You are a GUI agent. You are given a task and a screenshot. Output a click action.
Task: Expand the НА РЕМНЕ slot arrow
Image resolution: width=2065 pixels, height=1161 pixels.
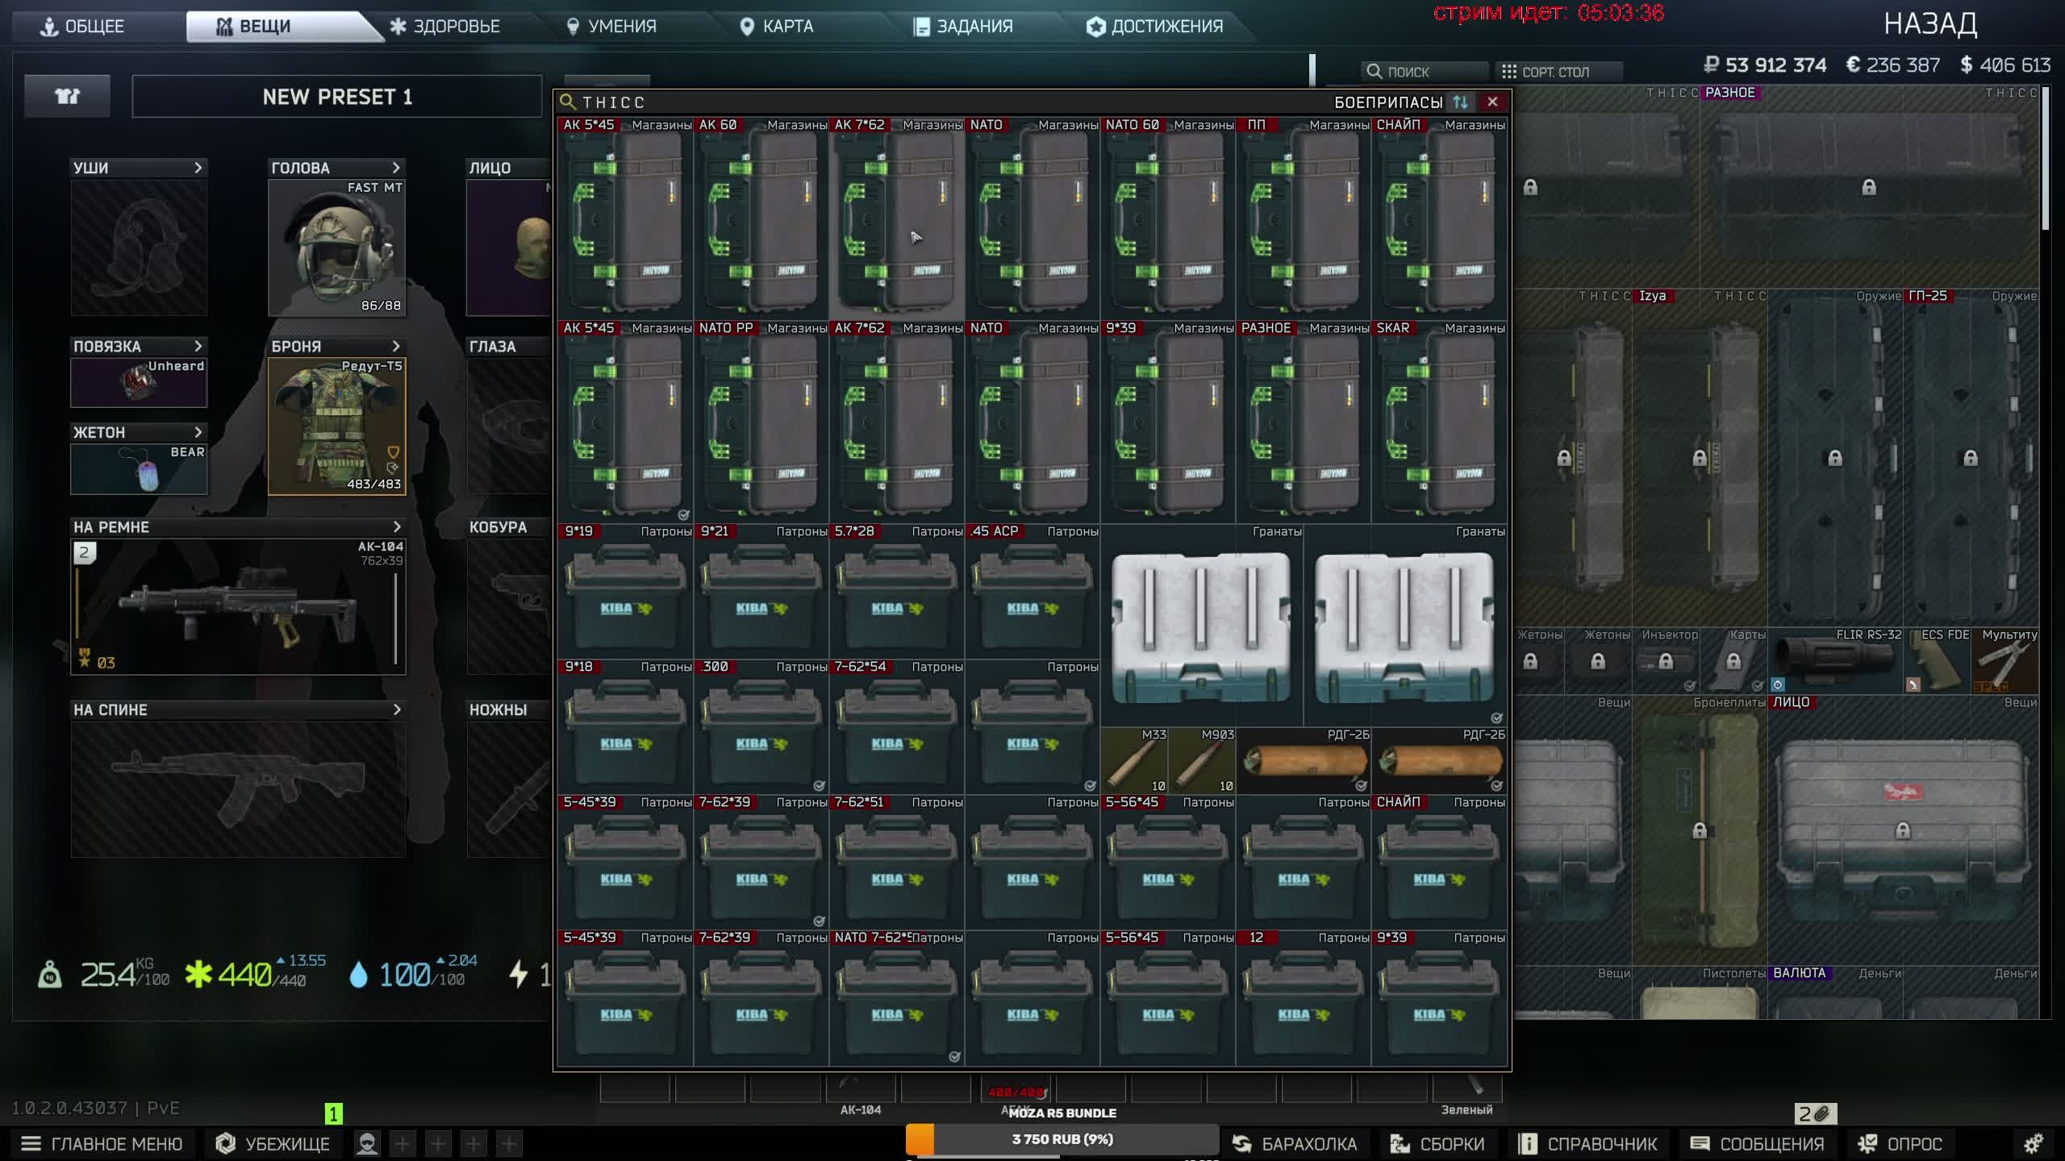click(396, 526)
